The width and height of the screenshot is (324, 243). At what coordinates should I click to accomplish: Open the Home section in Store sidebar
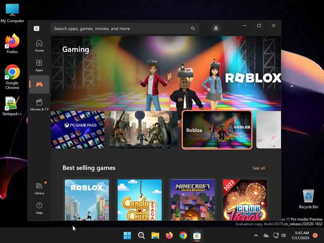(x=39, y=46)
